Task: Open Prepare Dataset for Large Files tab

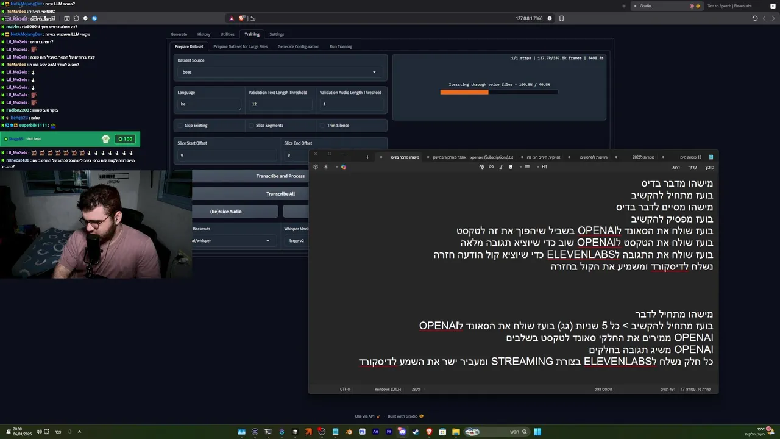Action: 241,46
